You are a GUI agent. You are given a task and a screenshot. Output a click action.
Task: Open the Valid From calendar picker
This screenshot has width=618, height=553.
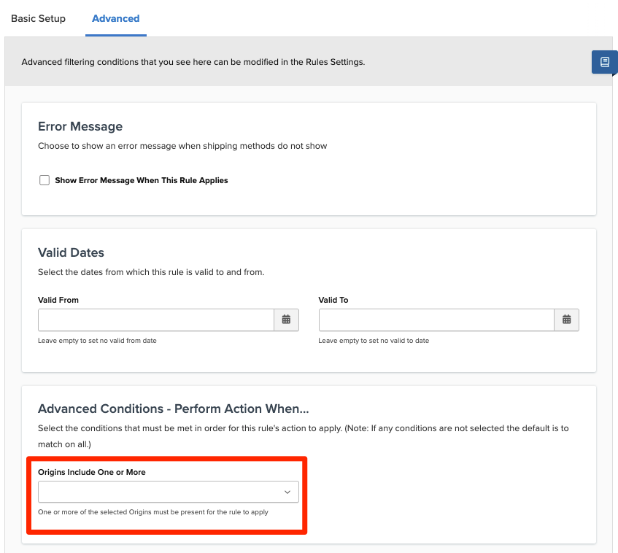pos(286,320)
